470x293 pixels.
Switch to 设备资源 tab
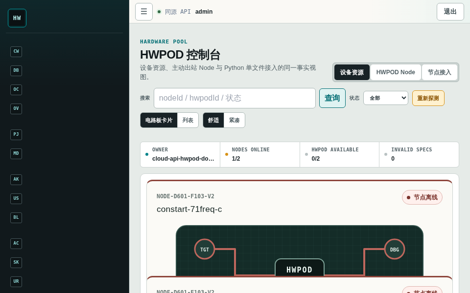[352, 72]
